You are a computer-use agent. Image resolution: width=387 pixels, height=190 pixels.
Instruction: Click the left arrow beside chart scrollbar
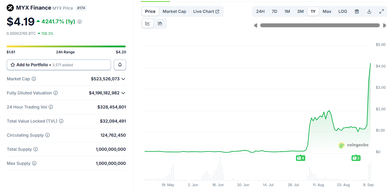click(x=255, y=25)
